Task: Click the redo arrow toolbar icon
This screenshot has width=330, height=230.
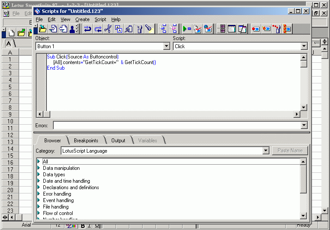Action: pos(98,29)
